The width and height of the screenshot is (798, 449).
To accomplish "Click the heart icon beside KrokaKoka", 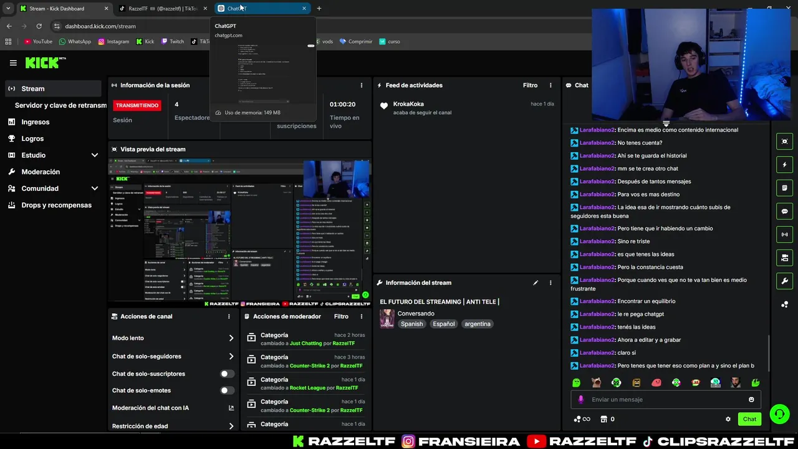I will click(x=384, y=106).
